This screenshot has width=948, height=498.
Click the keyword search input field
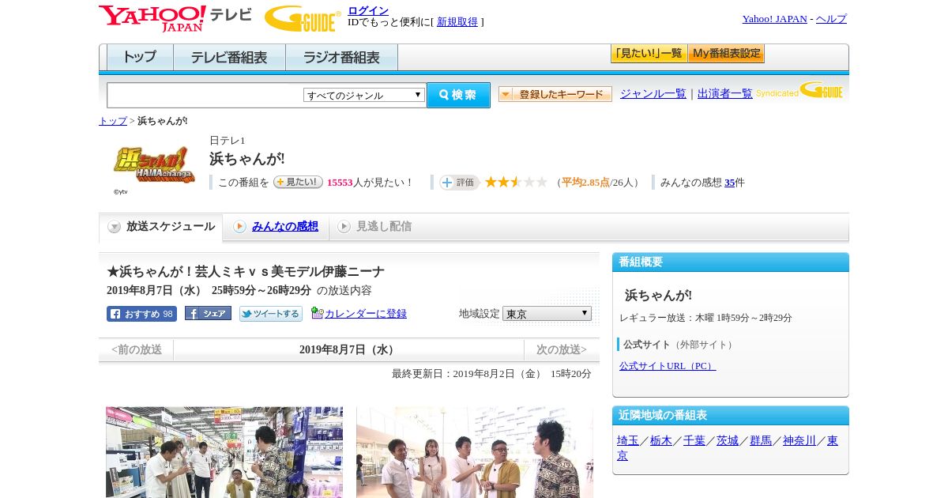pos(205,95)
